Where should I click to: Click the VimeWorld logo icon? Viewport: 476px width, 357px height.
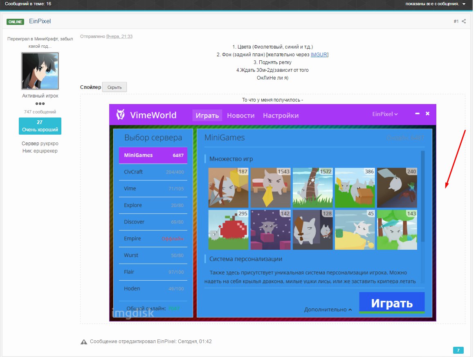tap(121, 115)
